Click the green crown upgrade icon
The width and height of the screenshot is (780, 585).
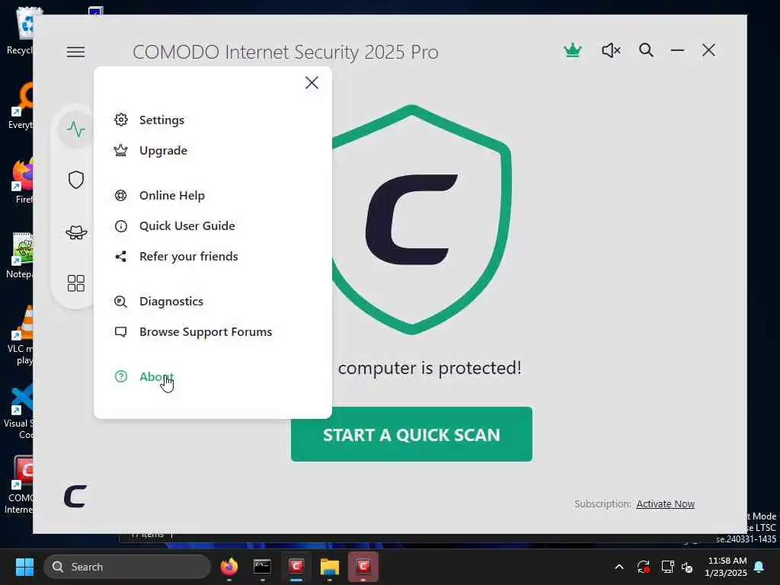coord(573,50)
